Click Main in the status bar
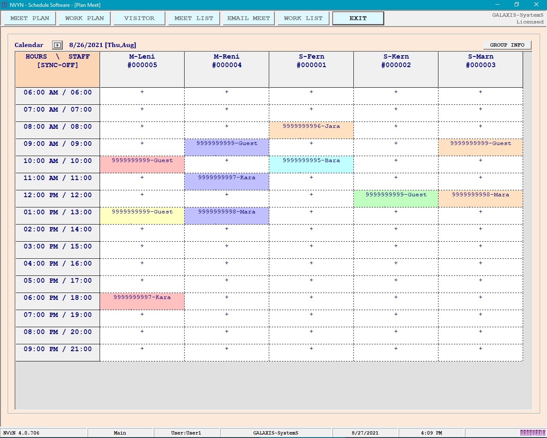Image resolution: width=547 pixels, height=438 pixels. [x=120, y=433]
